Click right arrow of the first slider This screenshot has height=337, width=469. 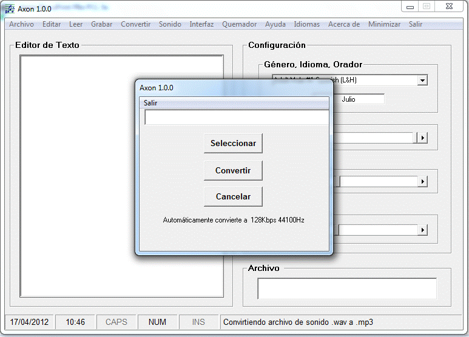tap(422, 138)
